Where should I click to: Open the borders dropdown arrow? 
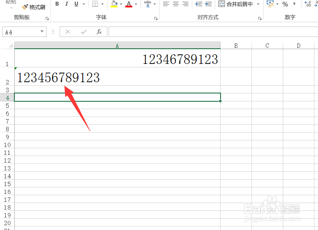tap(102, 4)
